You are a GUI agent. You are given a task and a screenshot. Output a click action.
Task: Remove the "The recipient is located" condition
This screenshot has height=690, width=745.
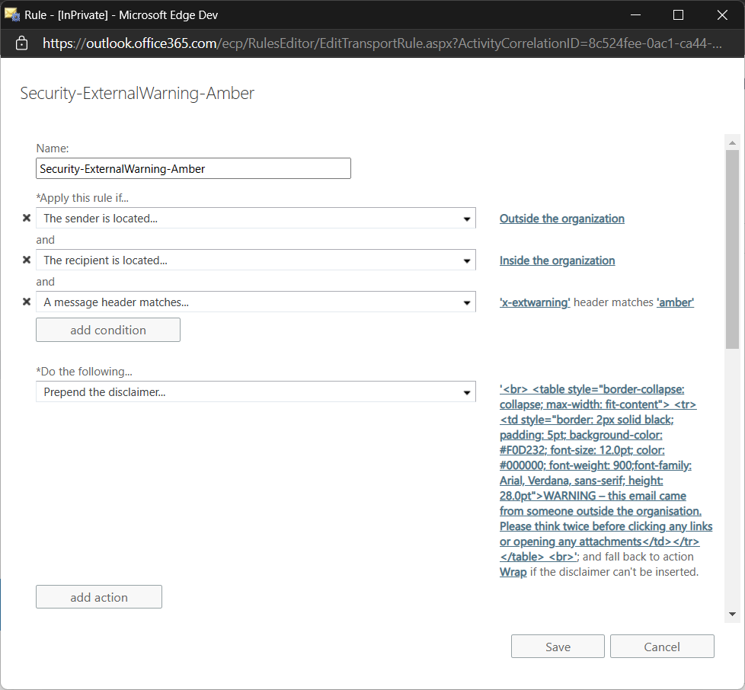[27, 260]
